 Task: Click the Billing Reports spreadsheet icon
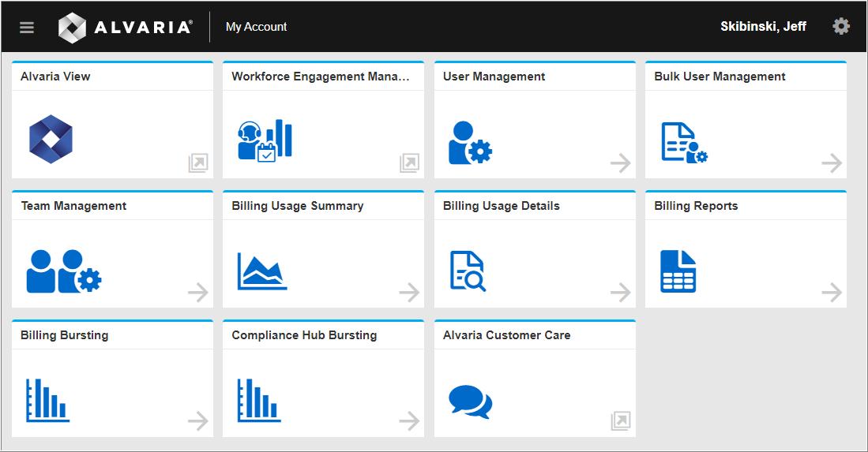(678, 271)
